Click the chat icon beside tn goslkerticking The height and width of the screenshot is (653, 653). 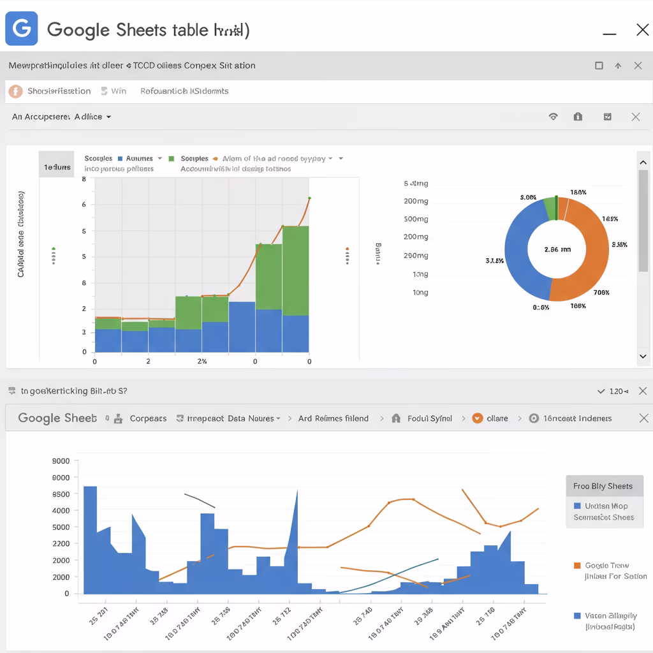[x=12, y=391]
